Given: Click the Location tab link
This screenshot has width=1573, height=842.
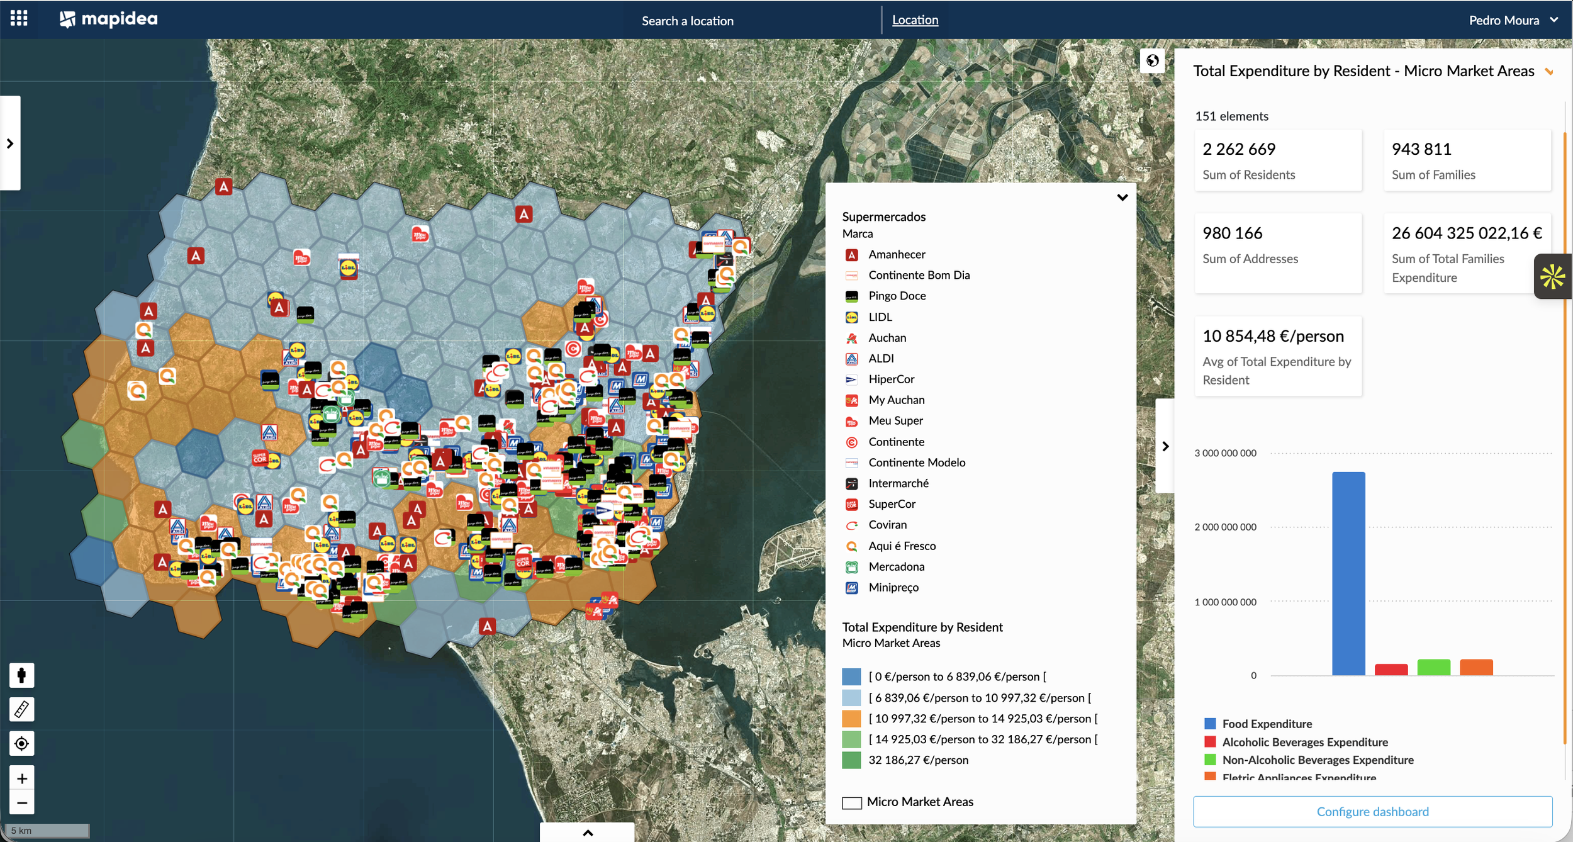Looking at the screenshot, I should pyautogui.click(x=915, y=20).
